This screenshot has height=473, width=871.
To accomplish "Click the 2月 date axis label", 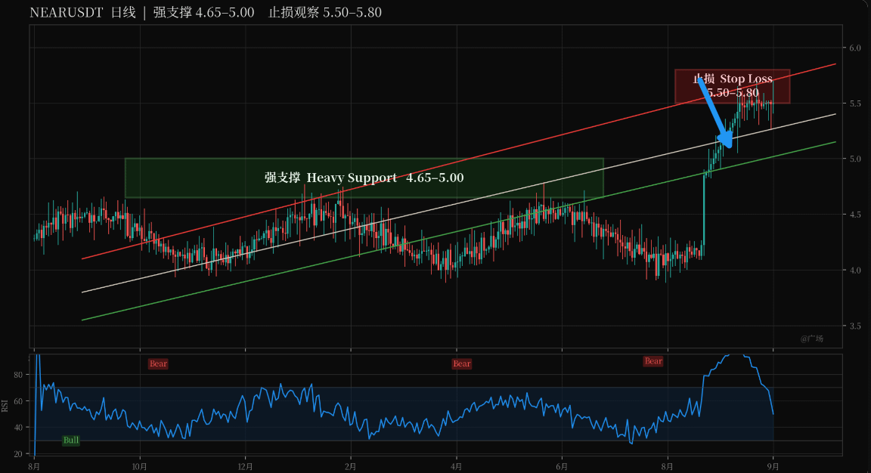I will (x=351, y=467).
